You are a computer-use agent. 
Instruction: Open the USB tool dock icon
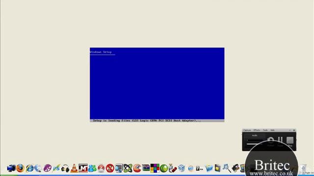172,168
